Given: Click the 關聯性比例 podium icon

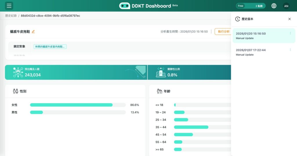Looking at the screenshot, I should tap(161, 72).
